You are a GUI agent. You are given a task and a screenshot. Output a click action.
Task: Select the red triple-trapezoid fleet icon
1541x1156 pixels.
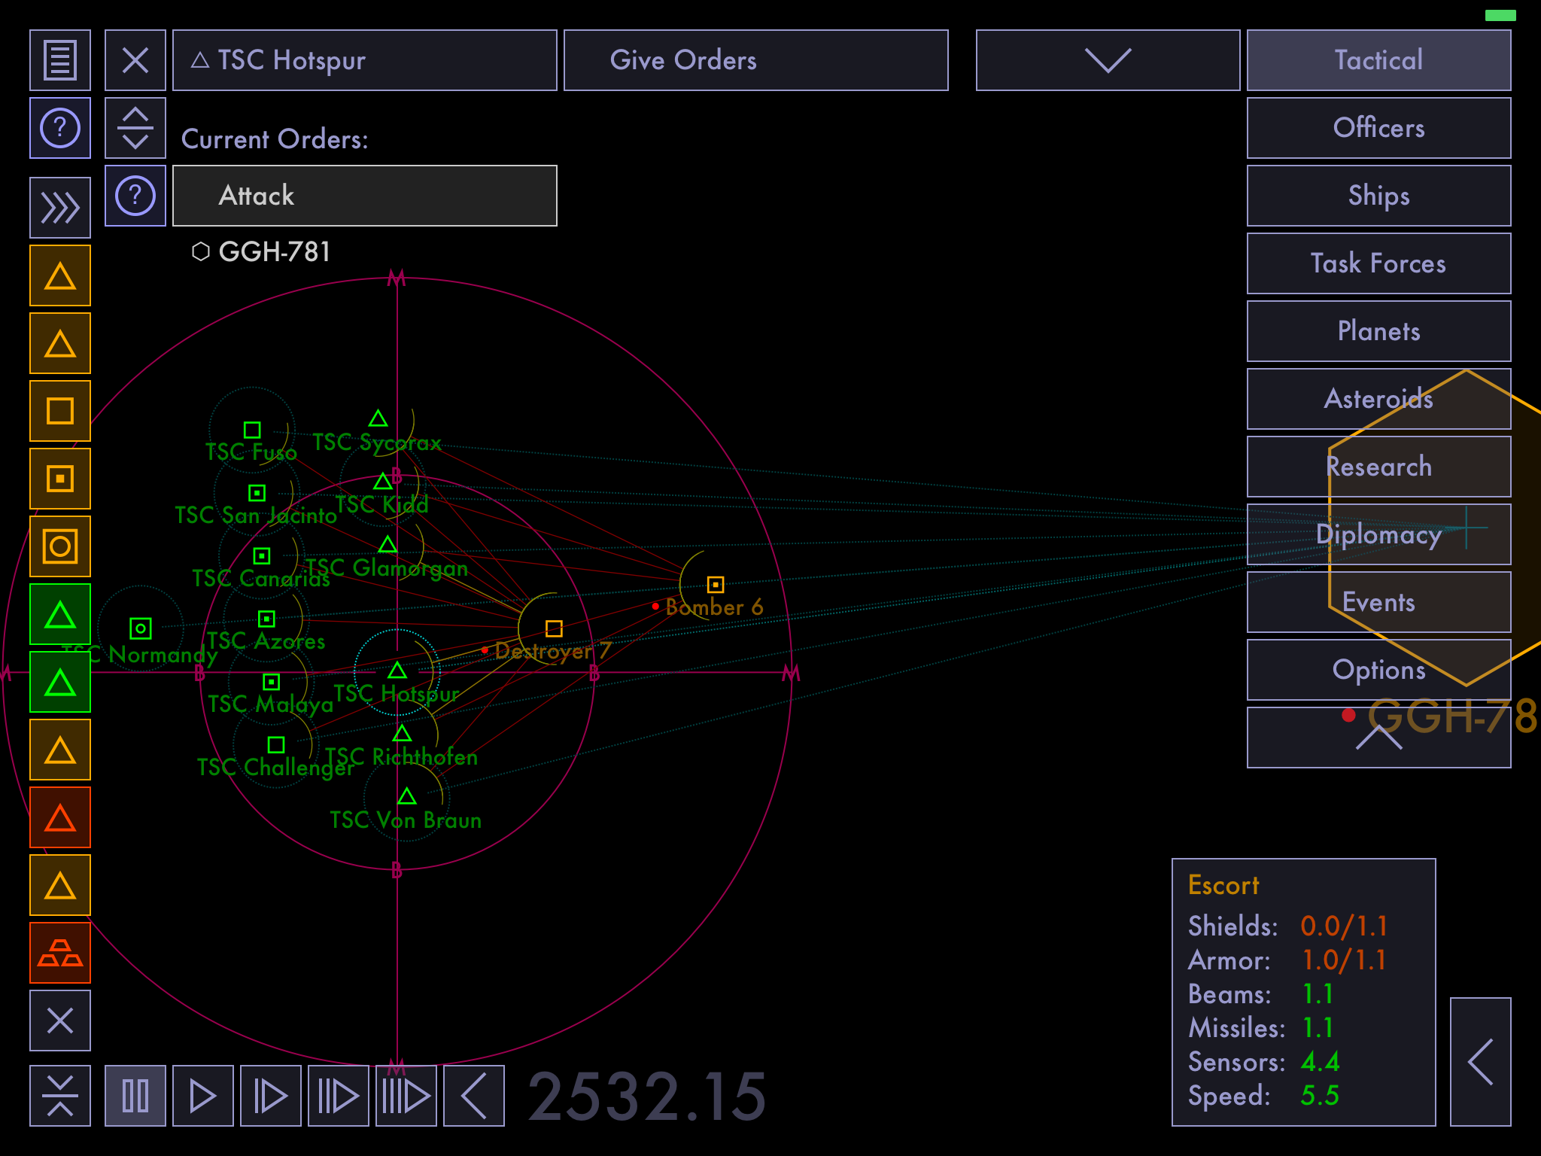pos(60,953)
